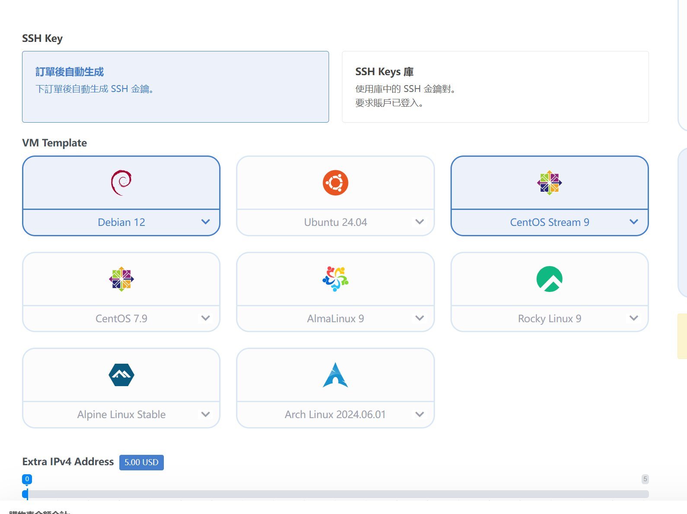Open the Alpine Linux Stable version chevron
The width and height of the screenshot is (687, 514).
coord(205,414)
